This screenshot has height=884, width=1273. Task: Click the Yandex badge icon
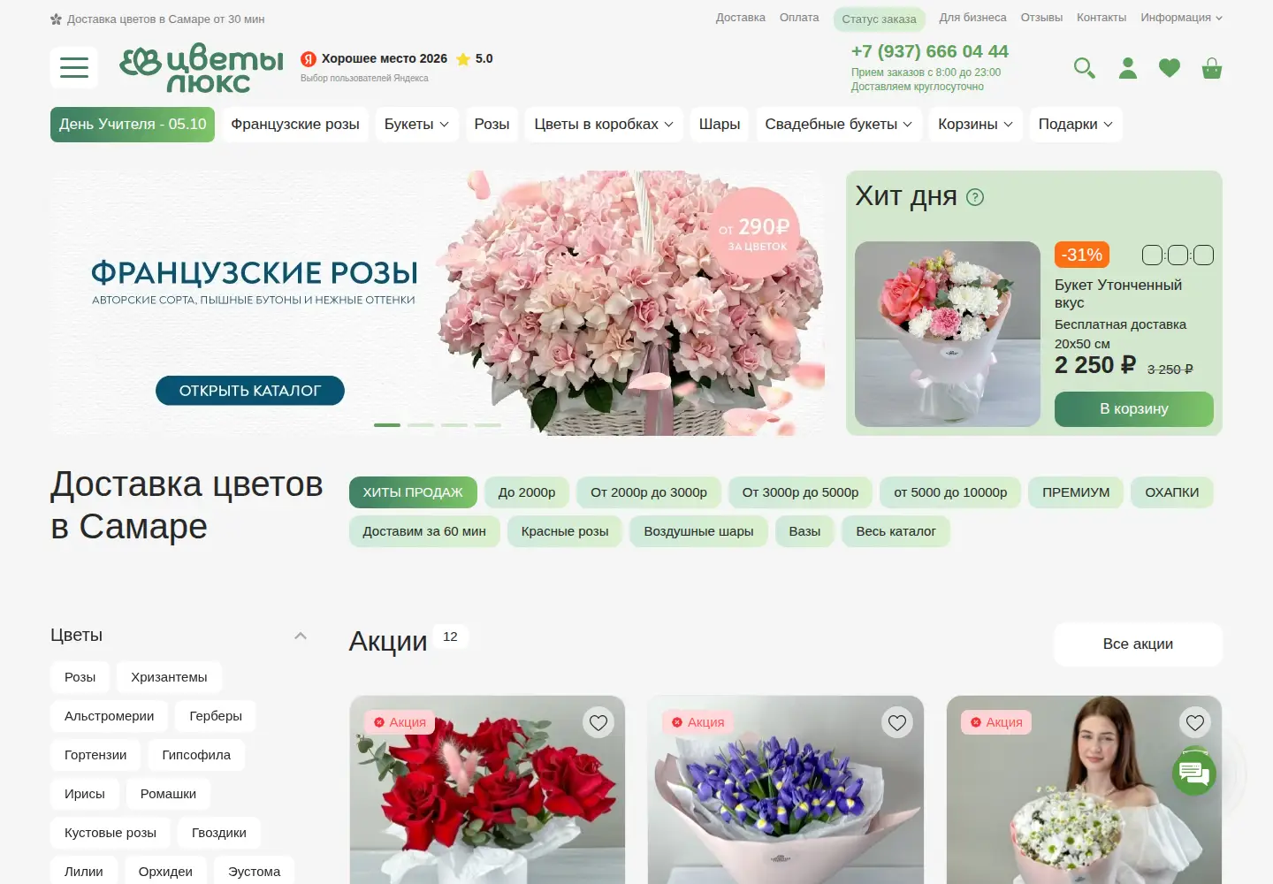[x=309, y=59]
